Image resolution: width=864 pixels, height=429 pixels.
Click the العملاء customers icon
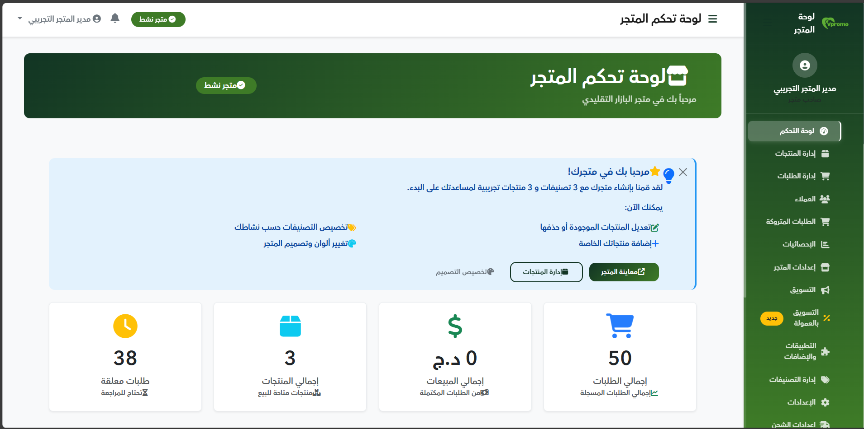coord(826,199)
